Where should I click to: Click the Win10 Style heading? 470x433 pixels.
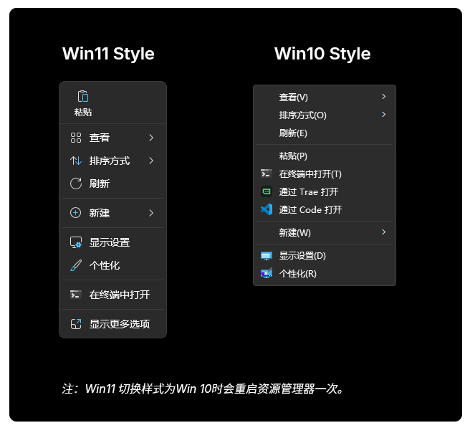(322, 54)
